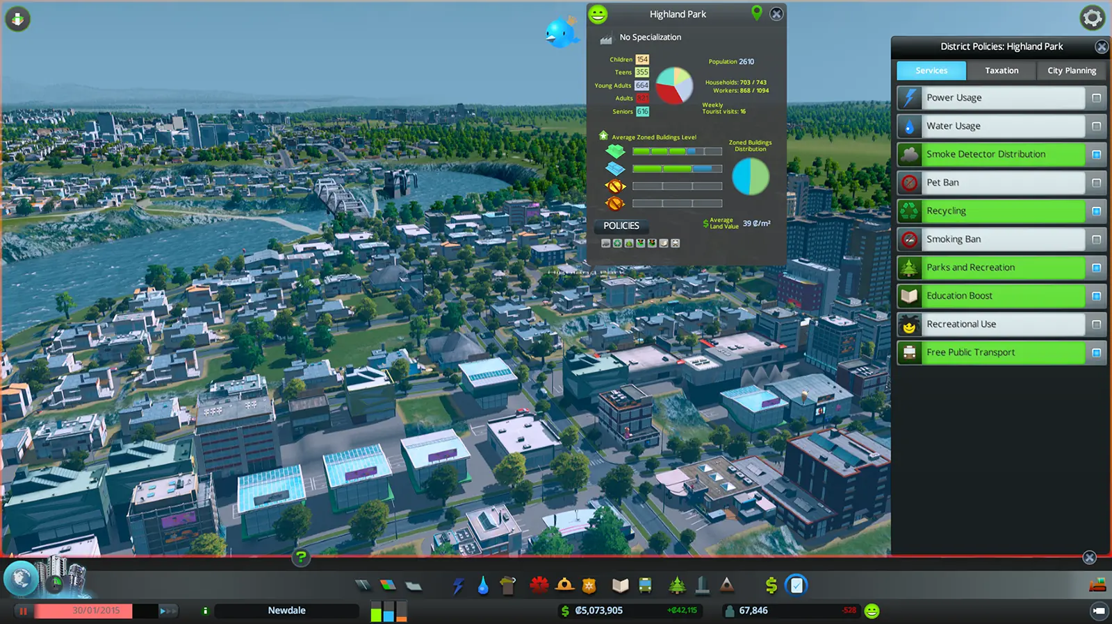
Task: Open the Education build menu
Action: [x=620, y=586]
